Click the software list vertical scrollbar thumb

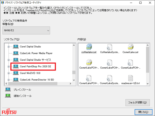coord(74,72)
